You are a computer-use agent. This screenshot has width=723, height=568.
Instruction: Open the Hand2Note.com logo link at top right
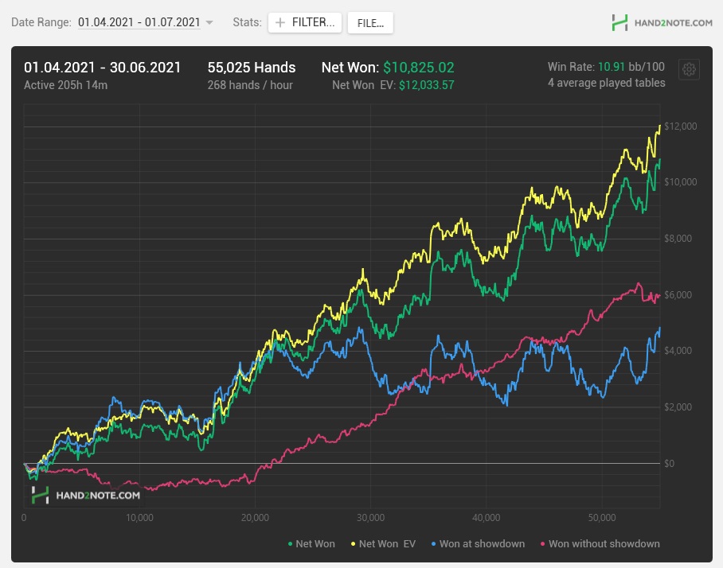pyautogui.click(x=662, y=22)
